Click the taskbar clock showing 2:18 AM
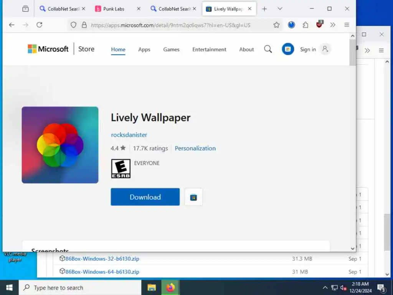This screenshot has height=295, width=393. pos(360,287)
